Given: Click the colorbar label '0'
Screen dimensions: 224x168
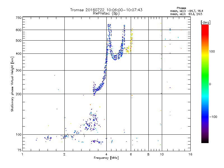Looking at the screenshot, I should (210, 84).
